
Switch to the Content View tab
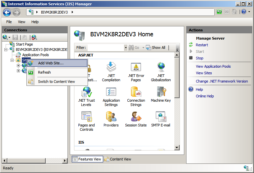(118, 159)
